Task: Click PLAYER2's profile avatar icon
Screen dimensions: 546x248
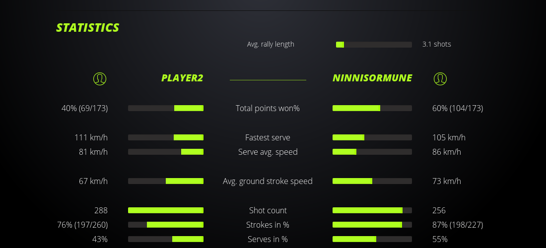Action: click(100, 78)
